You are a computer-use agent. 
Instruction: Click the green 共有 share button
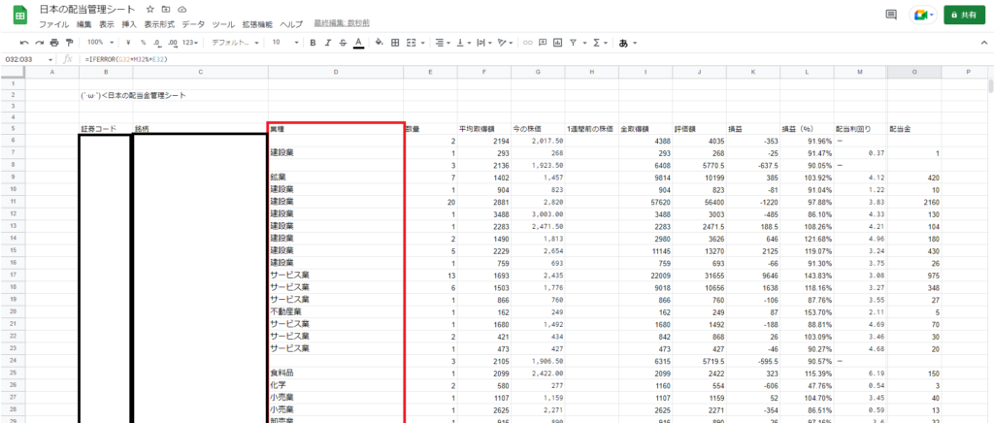(x=963, y=15)
